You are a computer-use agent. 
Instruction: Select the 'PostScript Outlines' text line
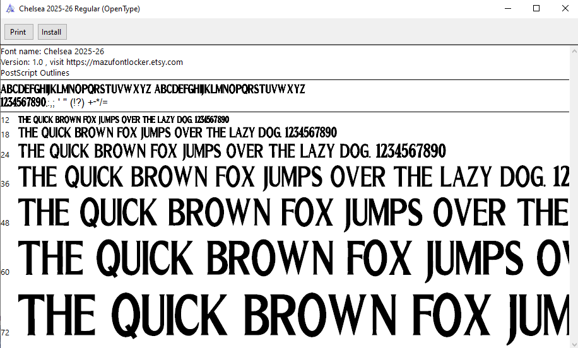[x=35, y=72]
